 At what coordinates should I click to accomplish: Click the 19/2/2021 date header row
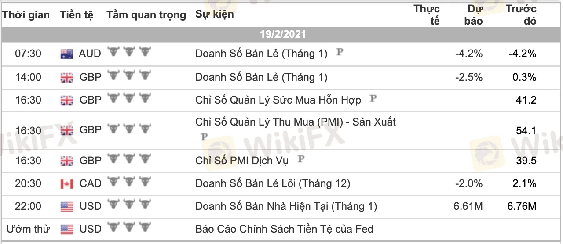pos(281,35)
